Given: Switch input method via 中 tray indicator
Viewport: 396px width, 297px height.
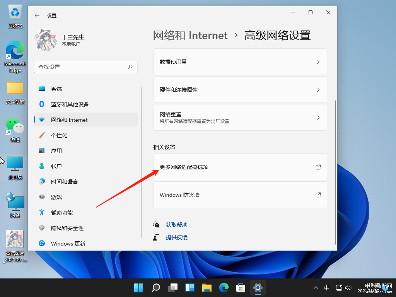Looking at the screenshot, I should coord(326,288).
